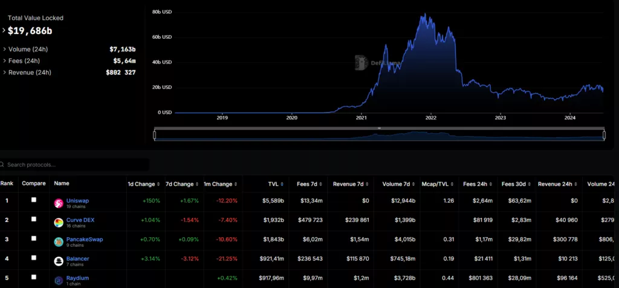Click Balancer's -21.25% 1m change value
Image resolution: width=619 pixels, height=288 pixels.
click(227, 259)
